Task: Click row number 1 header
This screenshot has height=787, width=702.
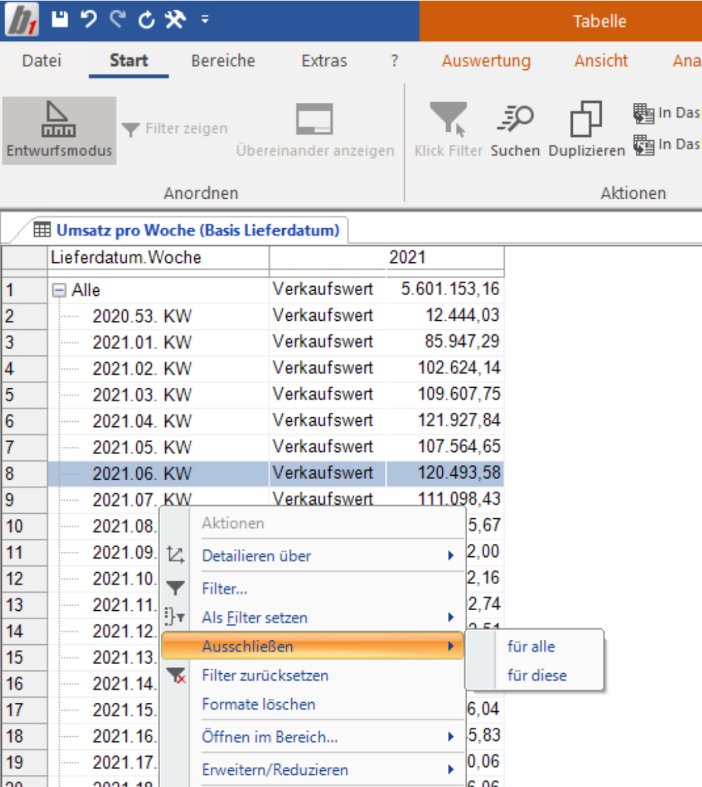Action: pyautogui.click(x=24, y=290)
